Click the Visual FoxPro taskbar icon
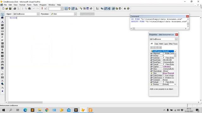This screenshot has width=202, height=113. point(83,110)
